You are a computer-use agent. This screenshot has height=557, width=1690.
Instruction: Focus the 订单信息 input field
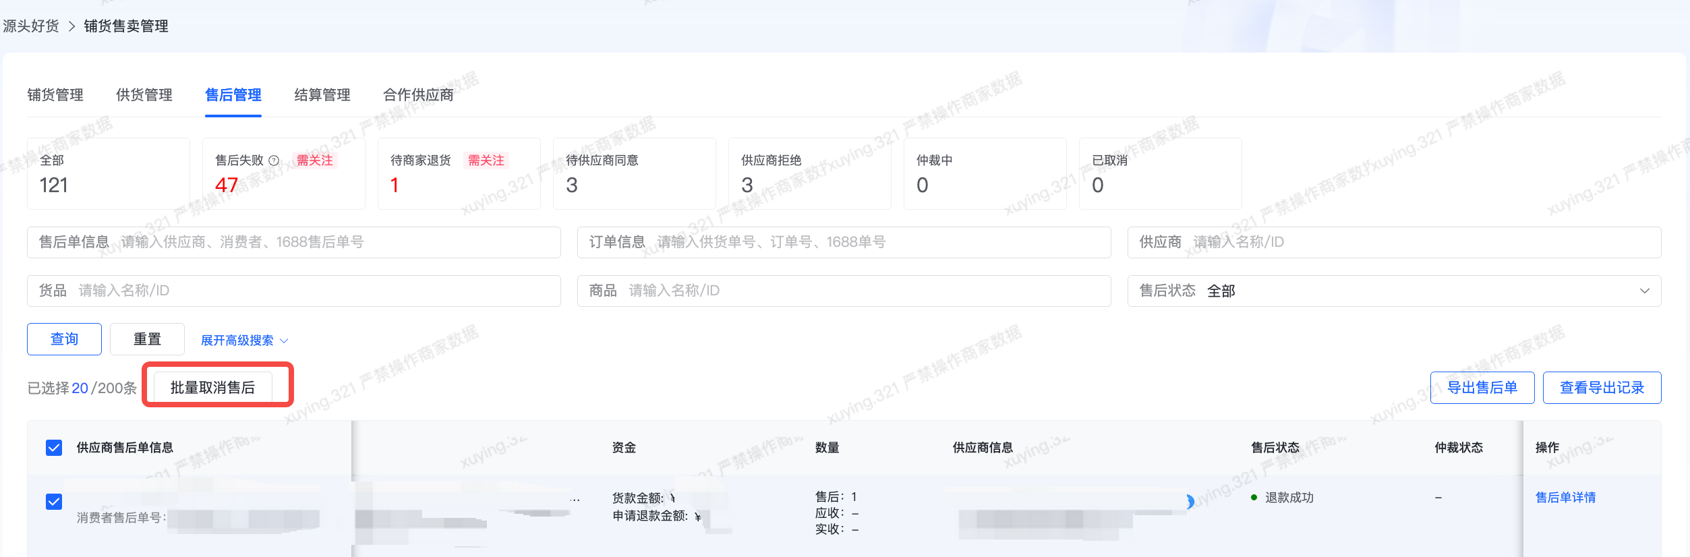(x=877, y=242)
